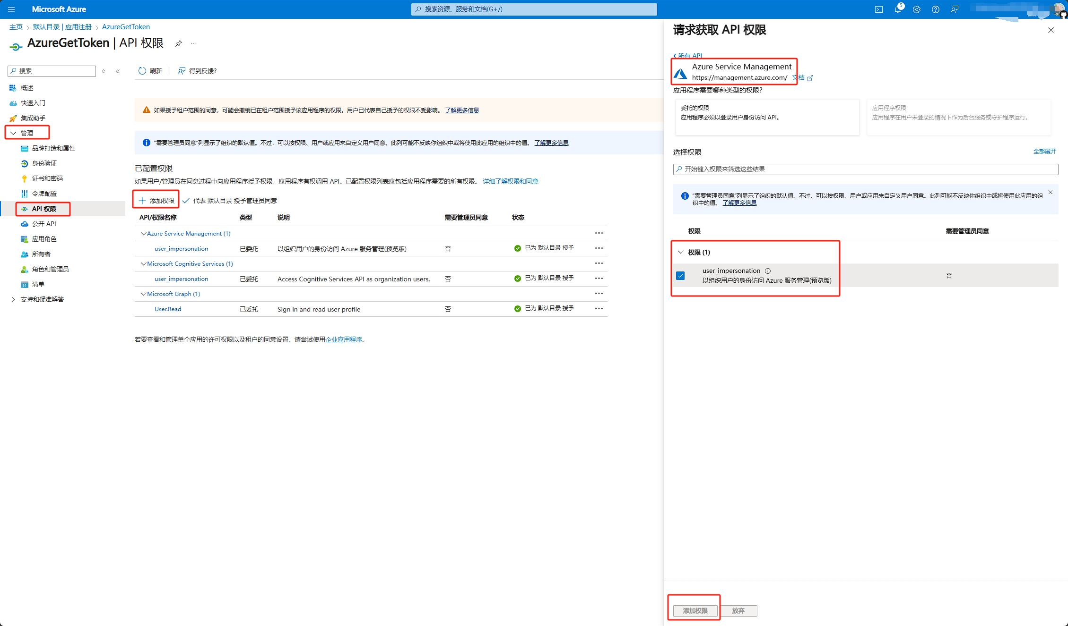Viewport: 1068px width, 626px height.
Task: Click the help question mark icon
Action: click(935, 9)
